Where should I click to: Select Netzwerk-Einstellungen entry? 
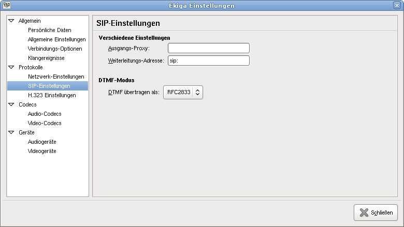[55, 77]
